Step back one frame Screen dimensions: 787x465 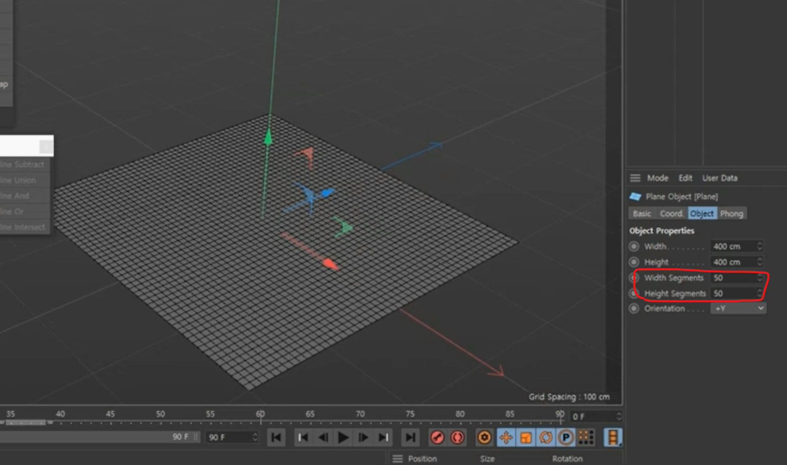coord(323,437)
